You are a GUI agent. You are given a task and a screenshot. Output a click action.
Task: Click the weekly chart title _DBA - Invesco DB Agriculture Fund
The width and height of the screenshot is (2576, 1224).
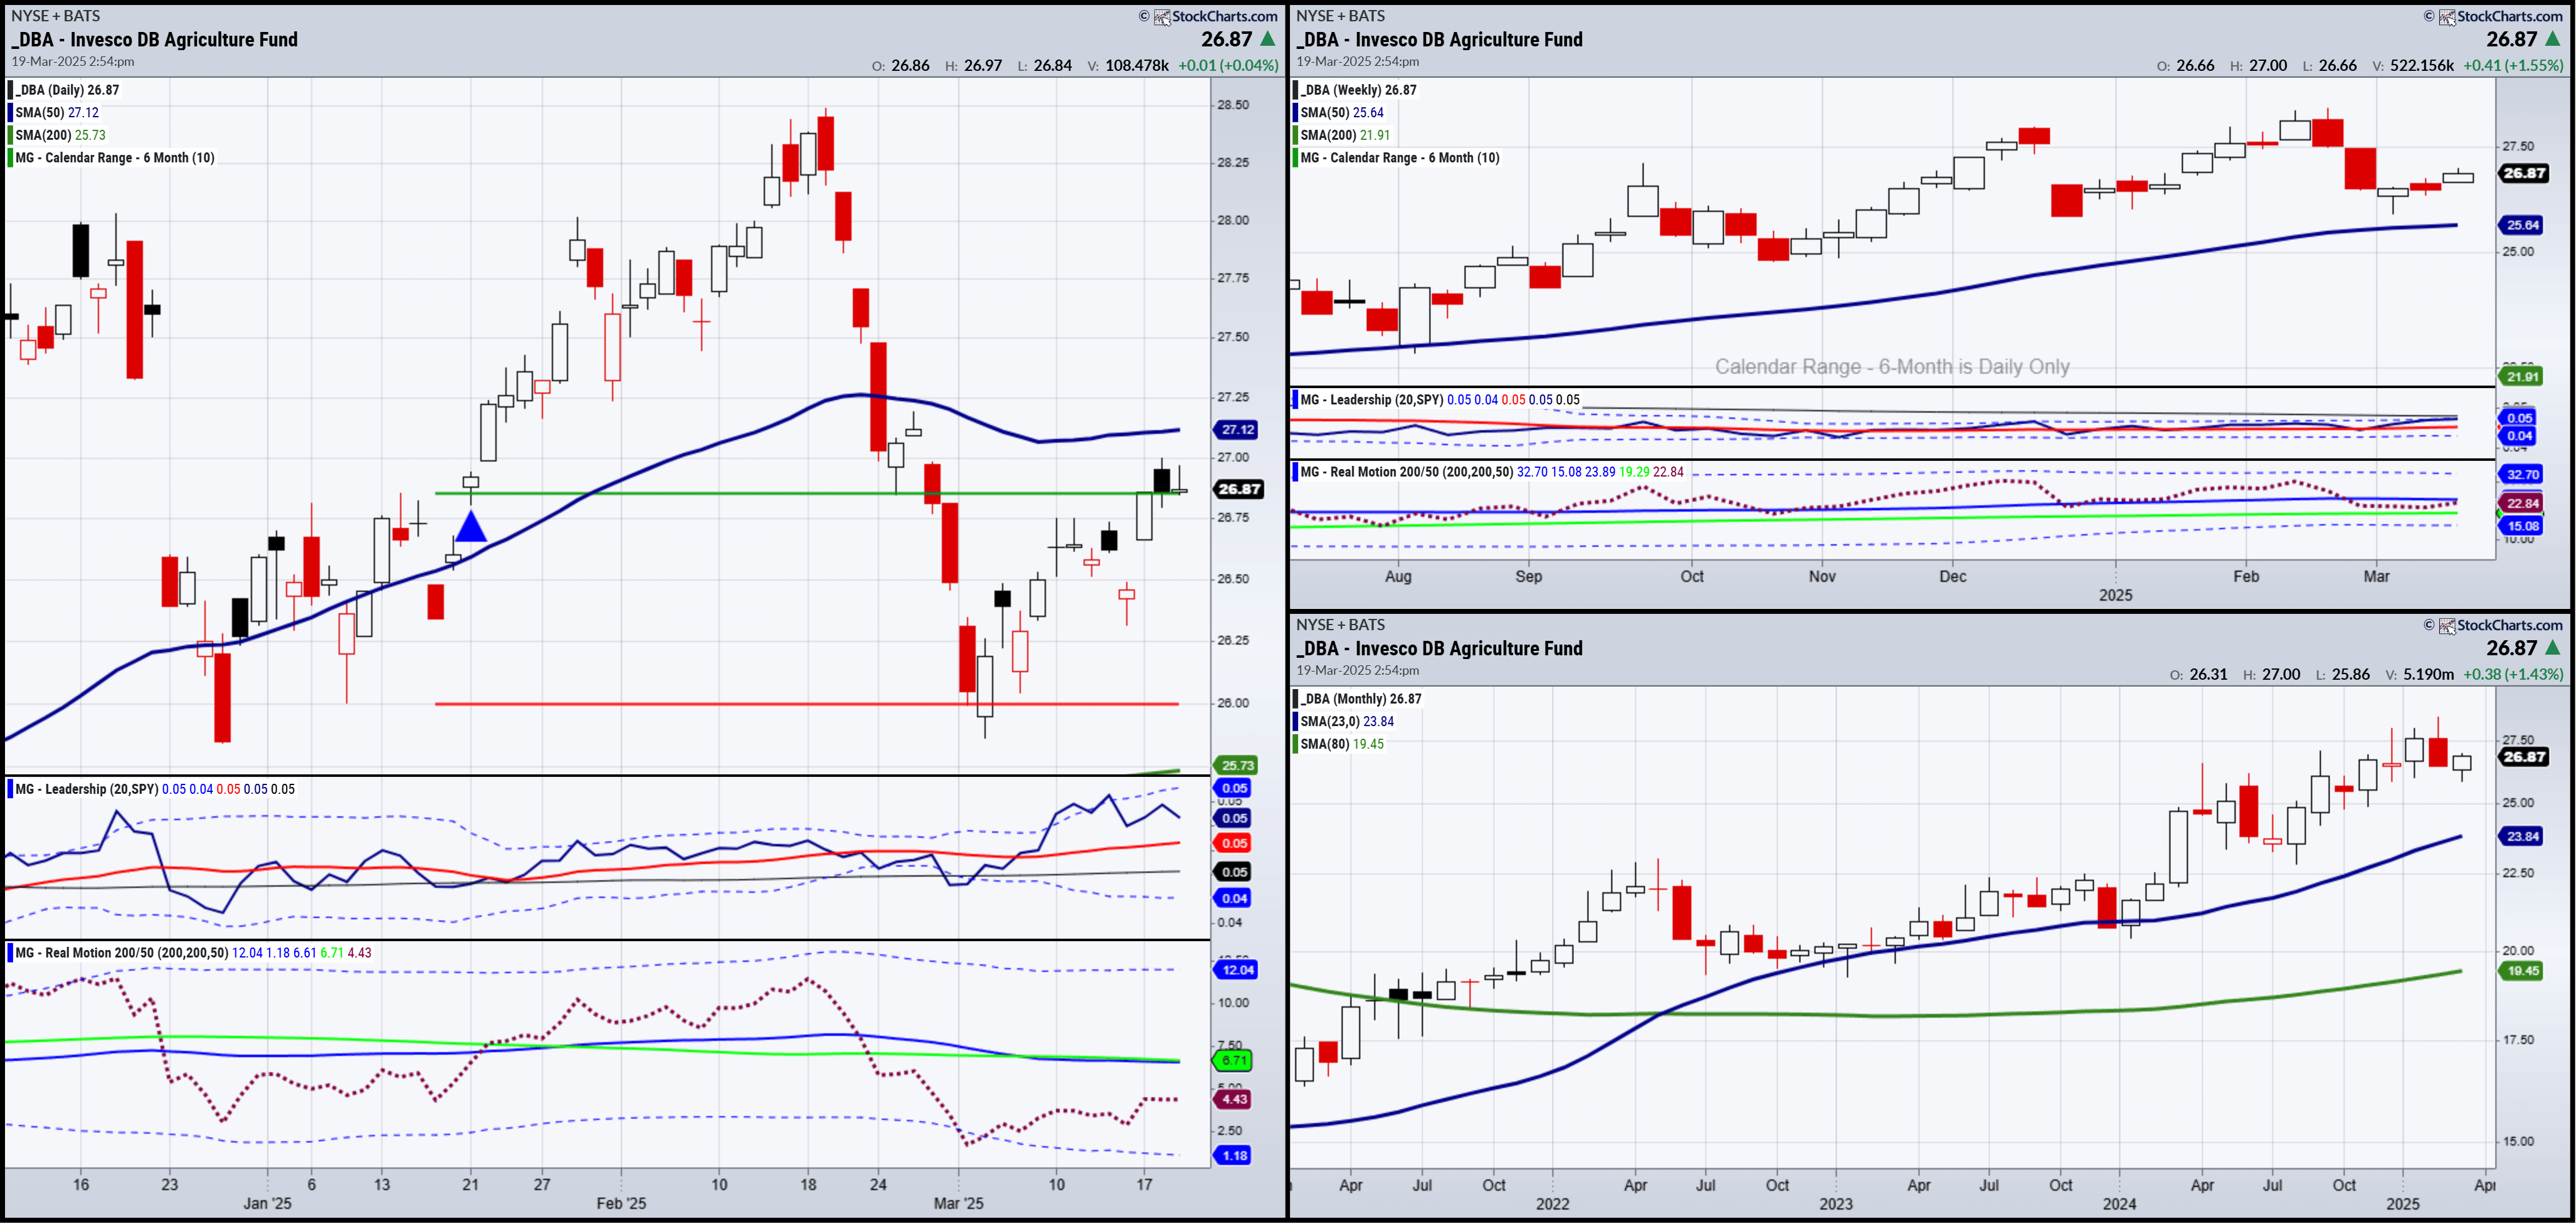point(1440,39)
